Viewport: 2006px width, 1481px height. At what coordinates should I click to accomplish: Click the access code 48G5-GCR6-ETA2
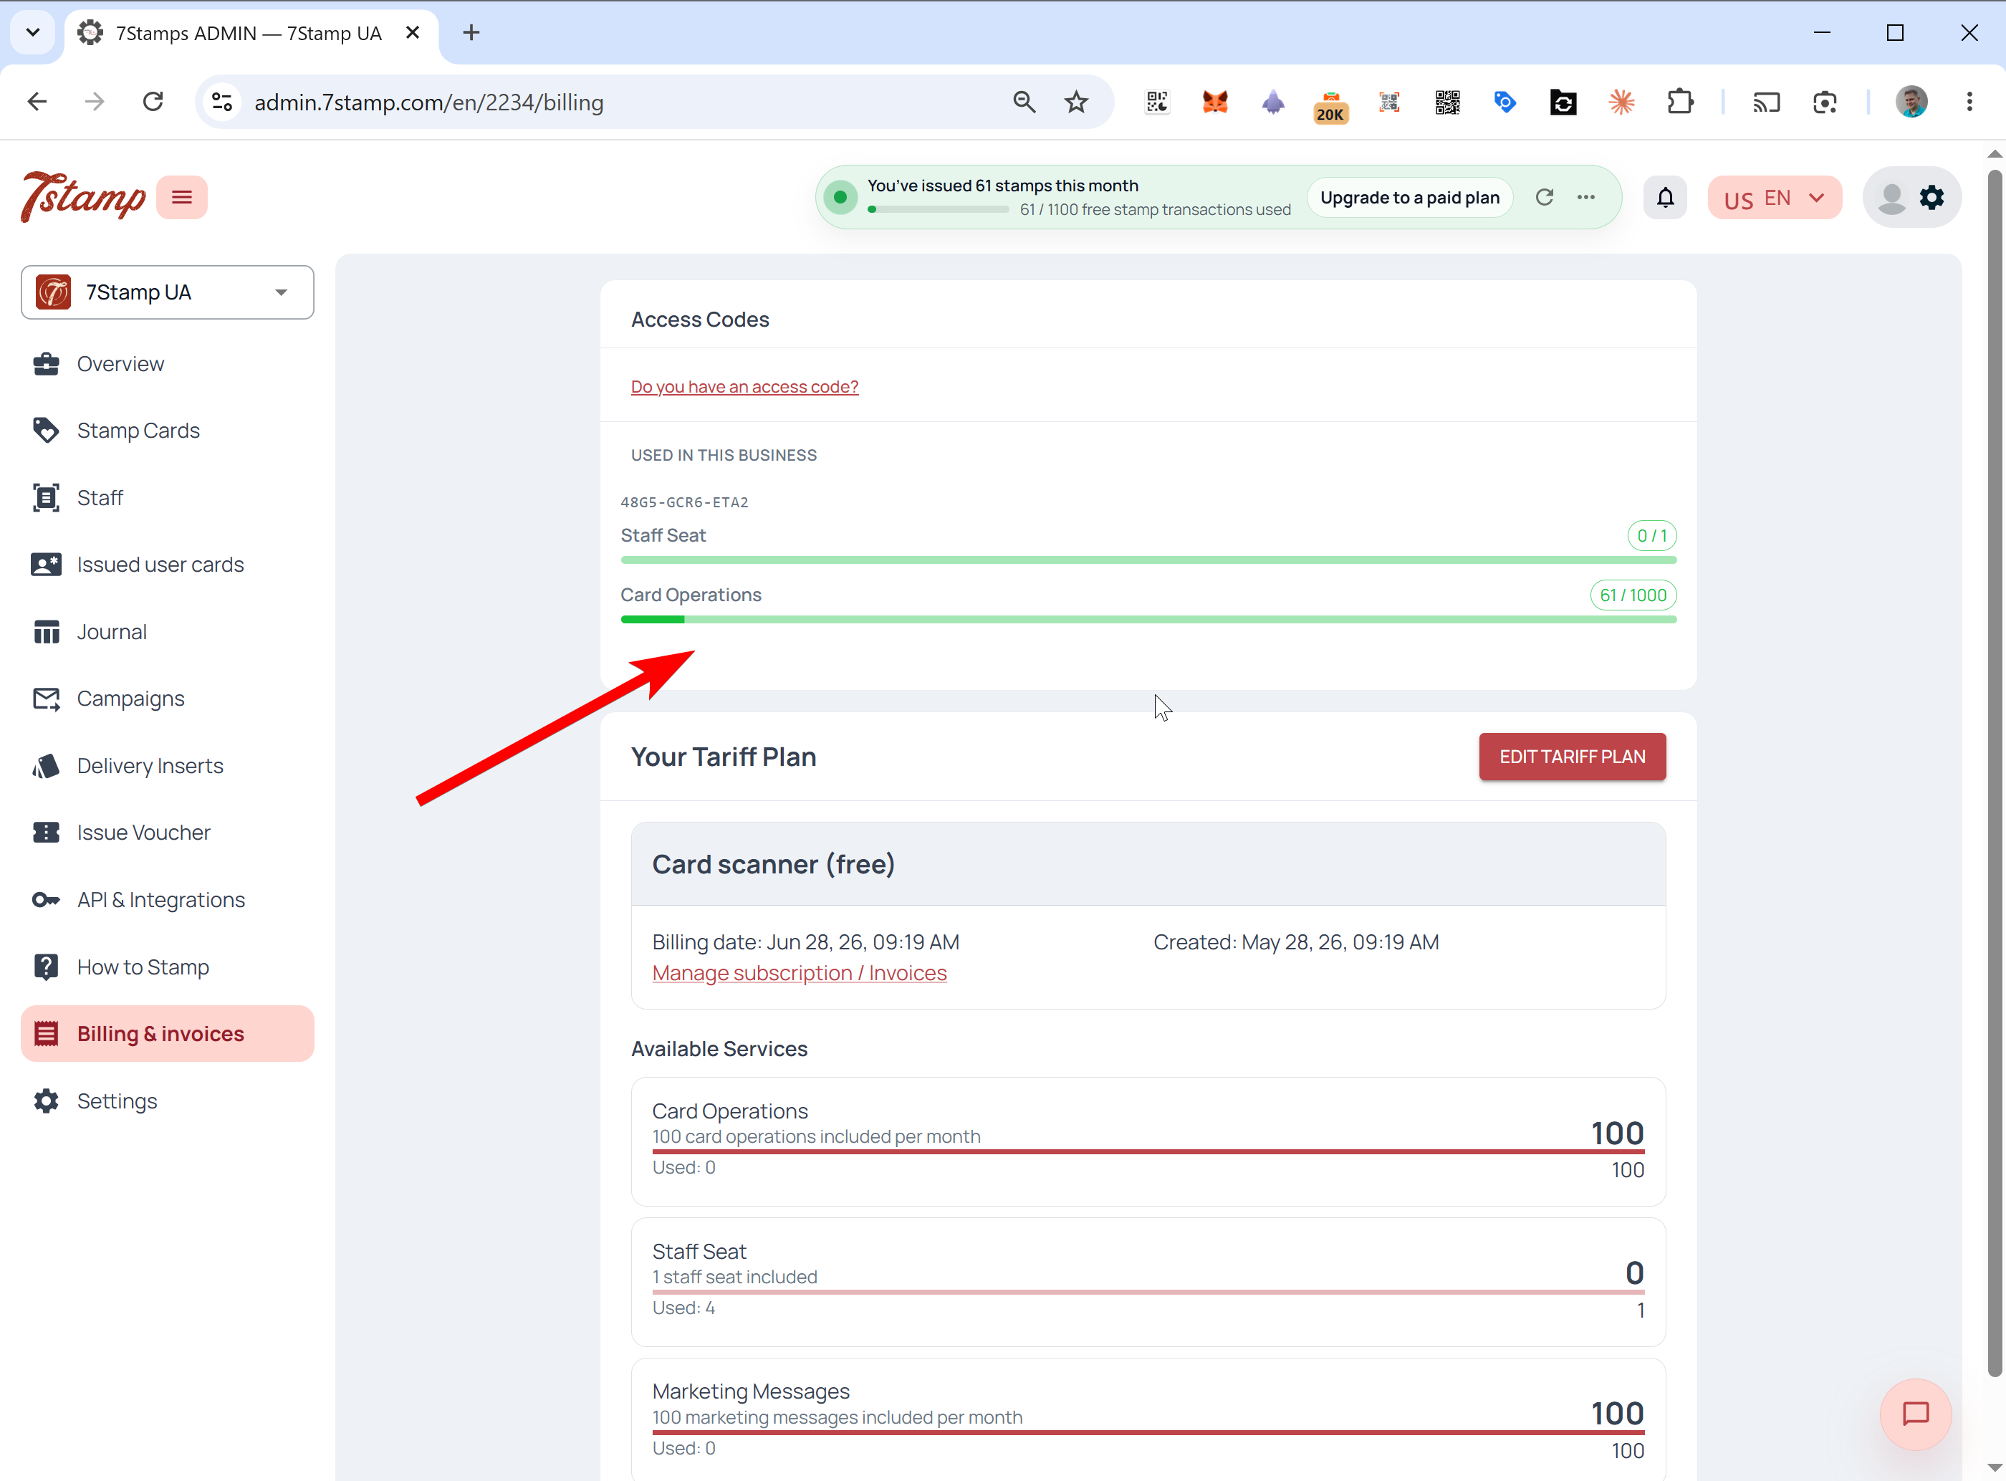tap(684, 502)
